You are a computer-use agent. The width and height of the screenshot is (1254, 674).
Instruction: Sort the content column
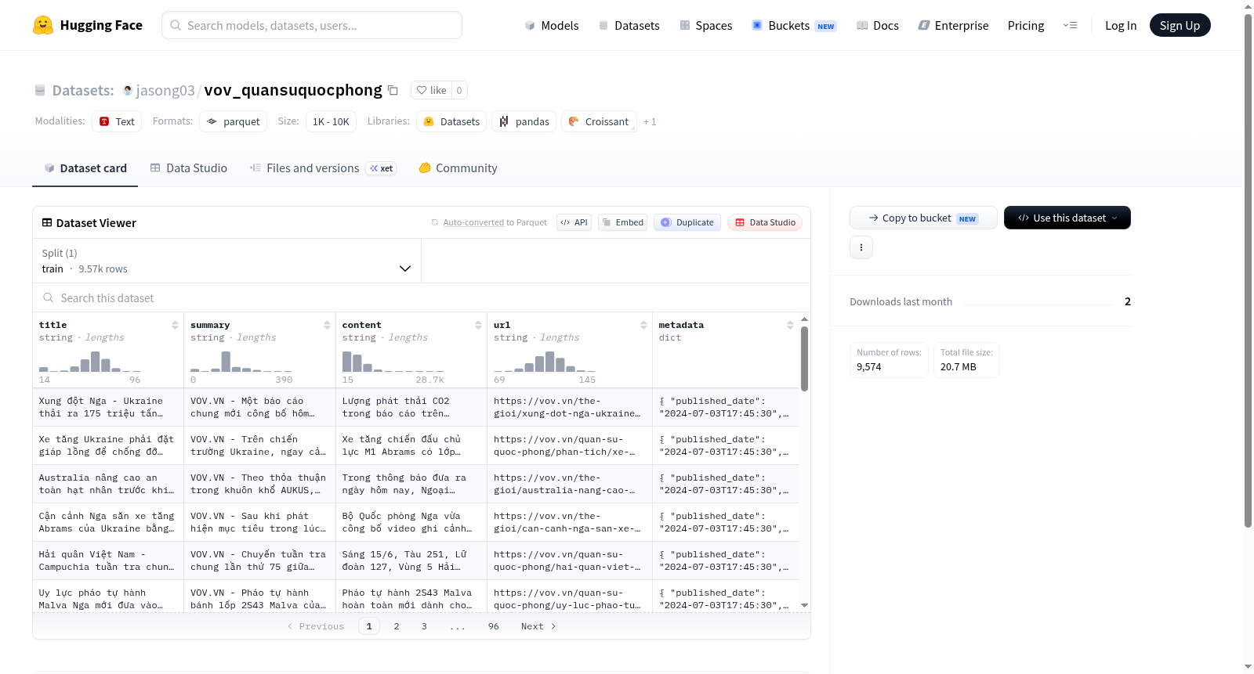coord(478,325)
